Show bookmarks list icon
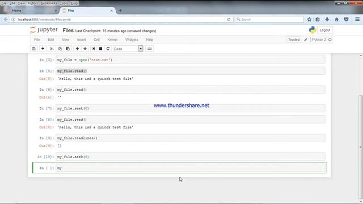Screen dimensions: 363x204 (x=318, y=20)
